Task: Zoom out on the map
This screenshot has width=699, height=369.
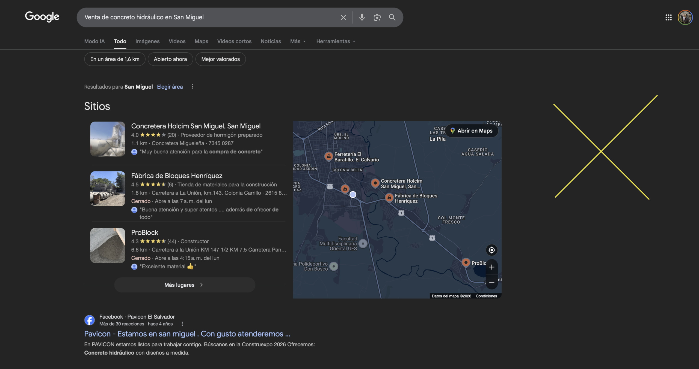Action: point(492,282)
